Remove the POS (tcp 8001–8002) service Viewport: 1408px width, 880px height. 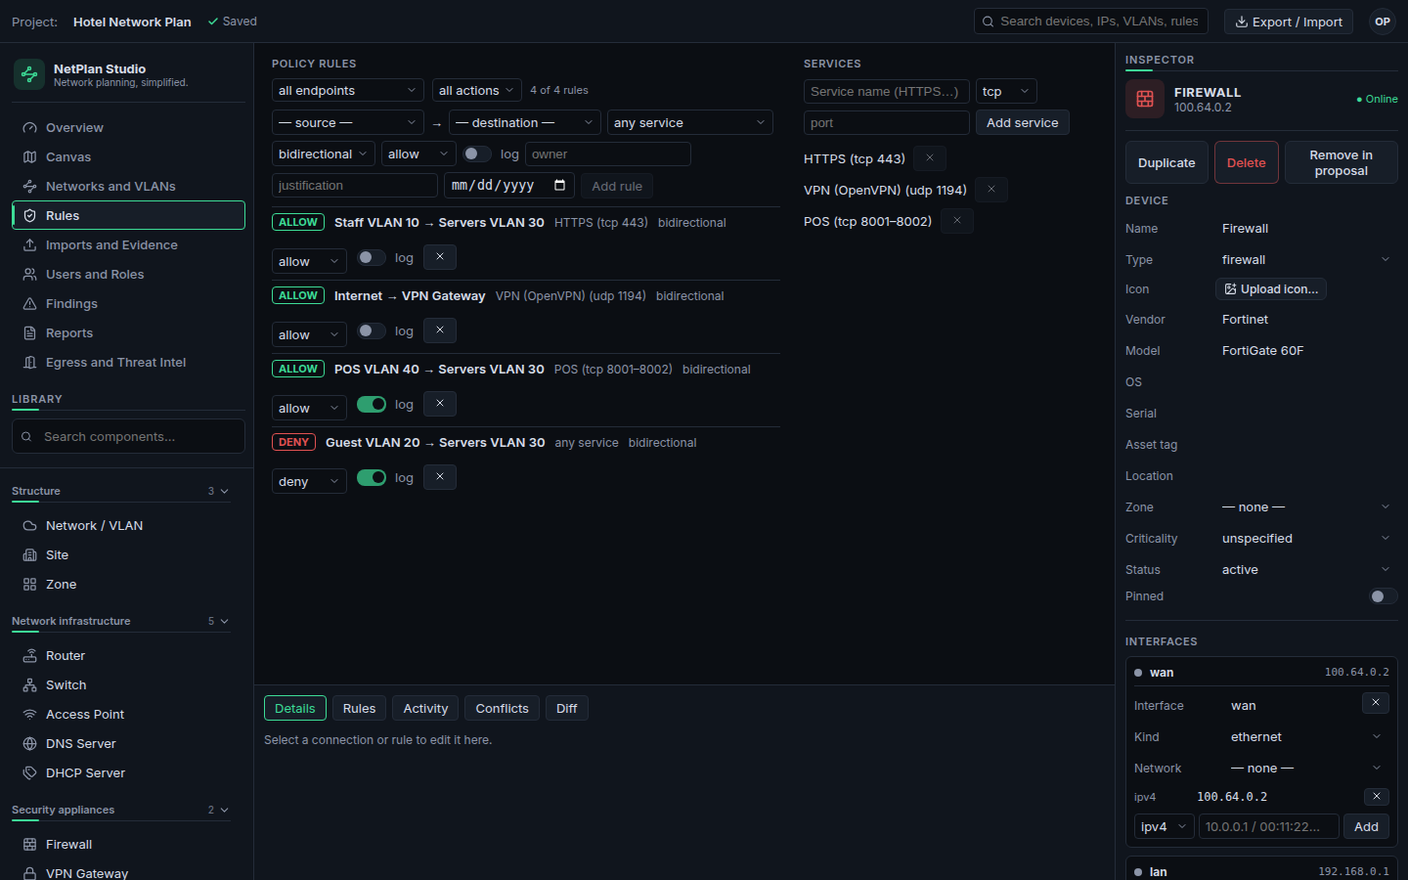(957, 221)
